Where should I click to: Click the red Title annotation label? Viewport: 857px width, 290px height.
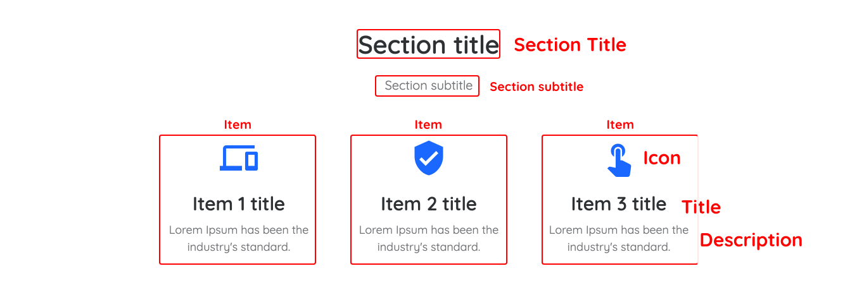point(701,207)
